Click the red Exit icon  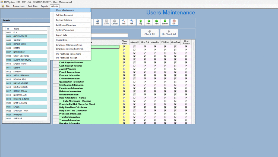[x=174, y=22]
